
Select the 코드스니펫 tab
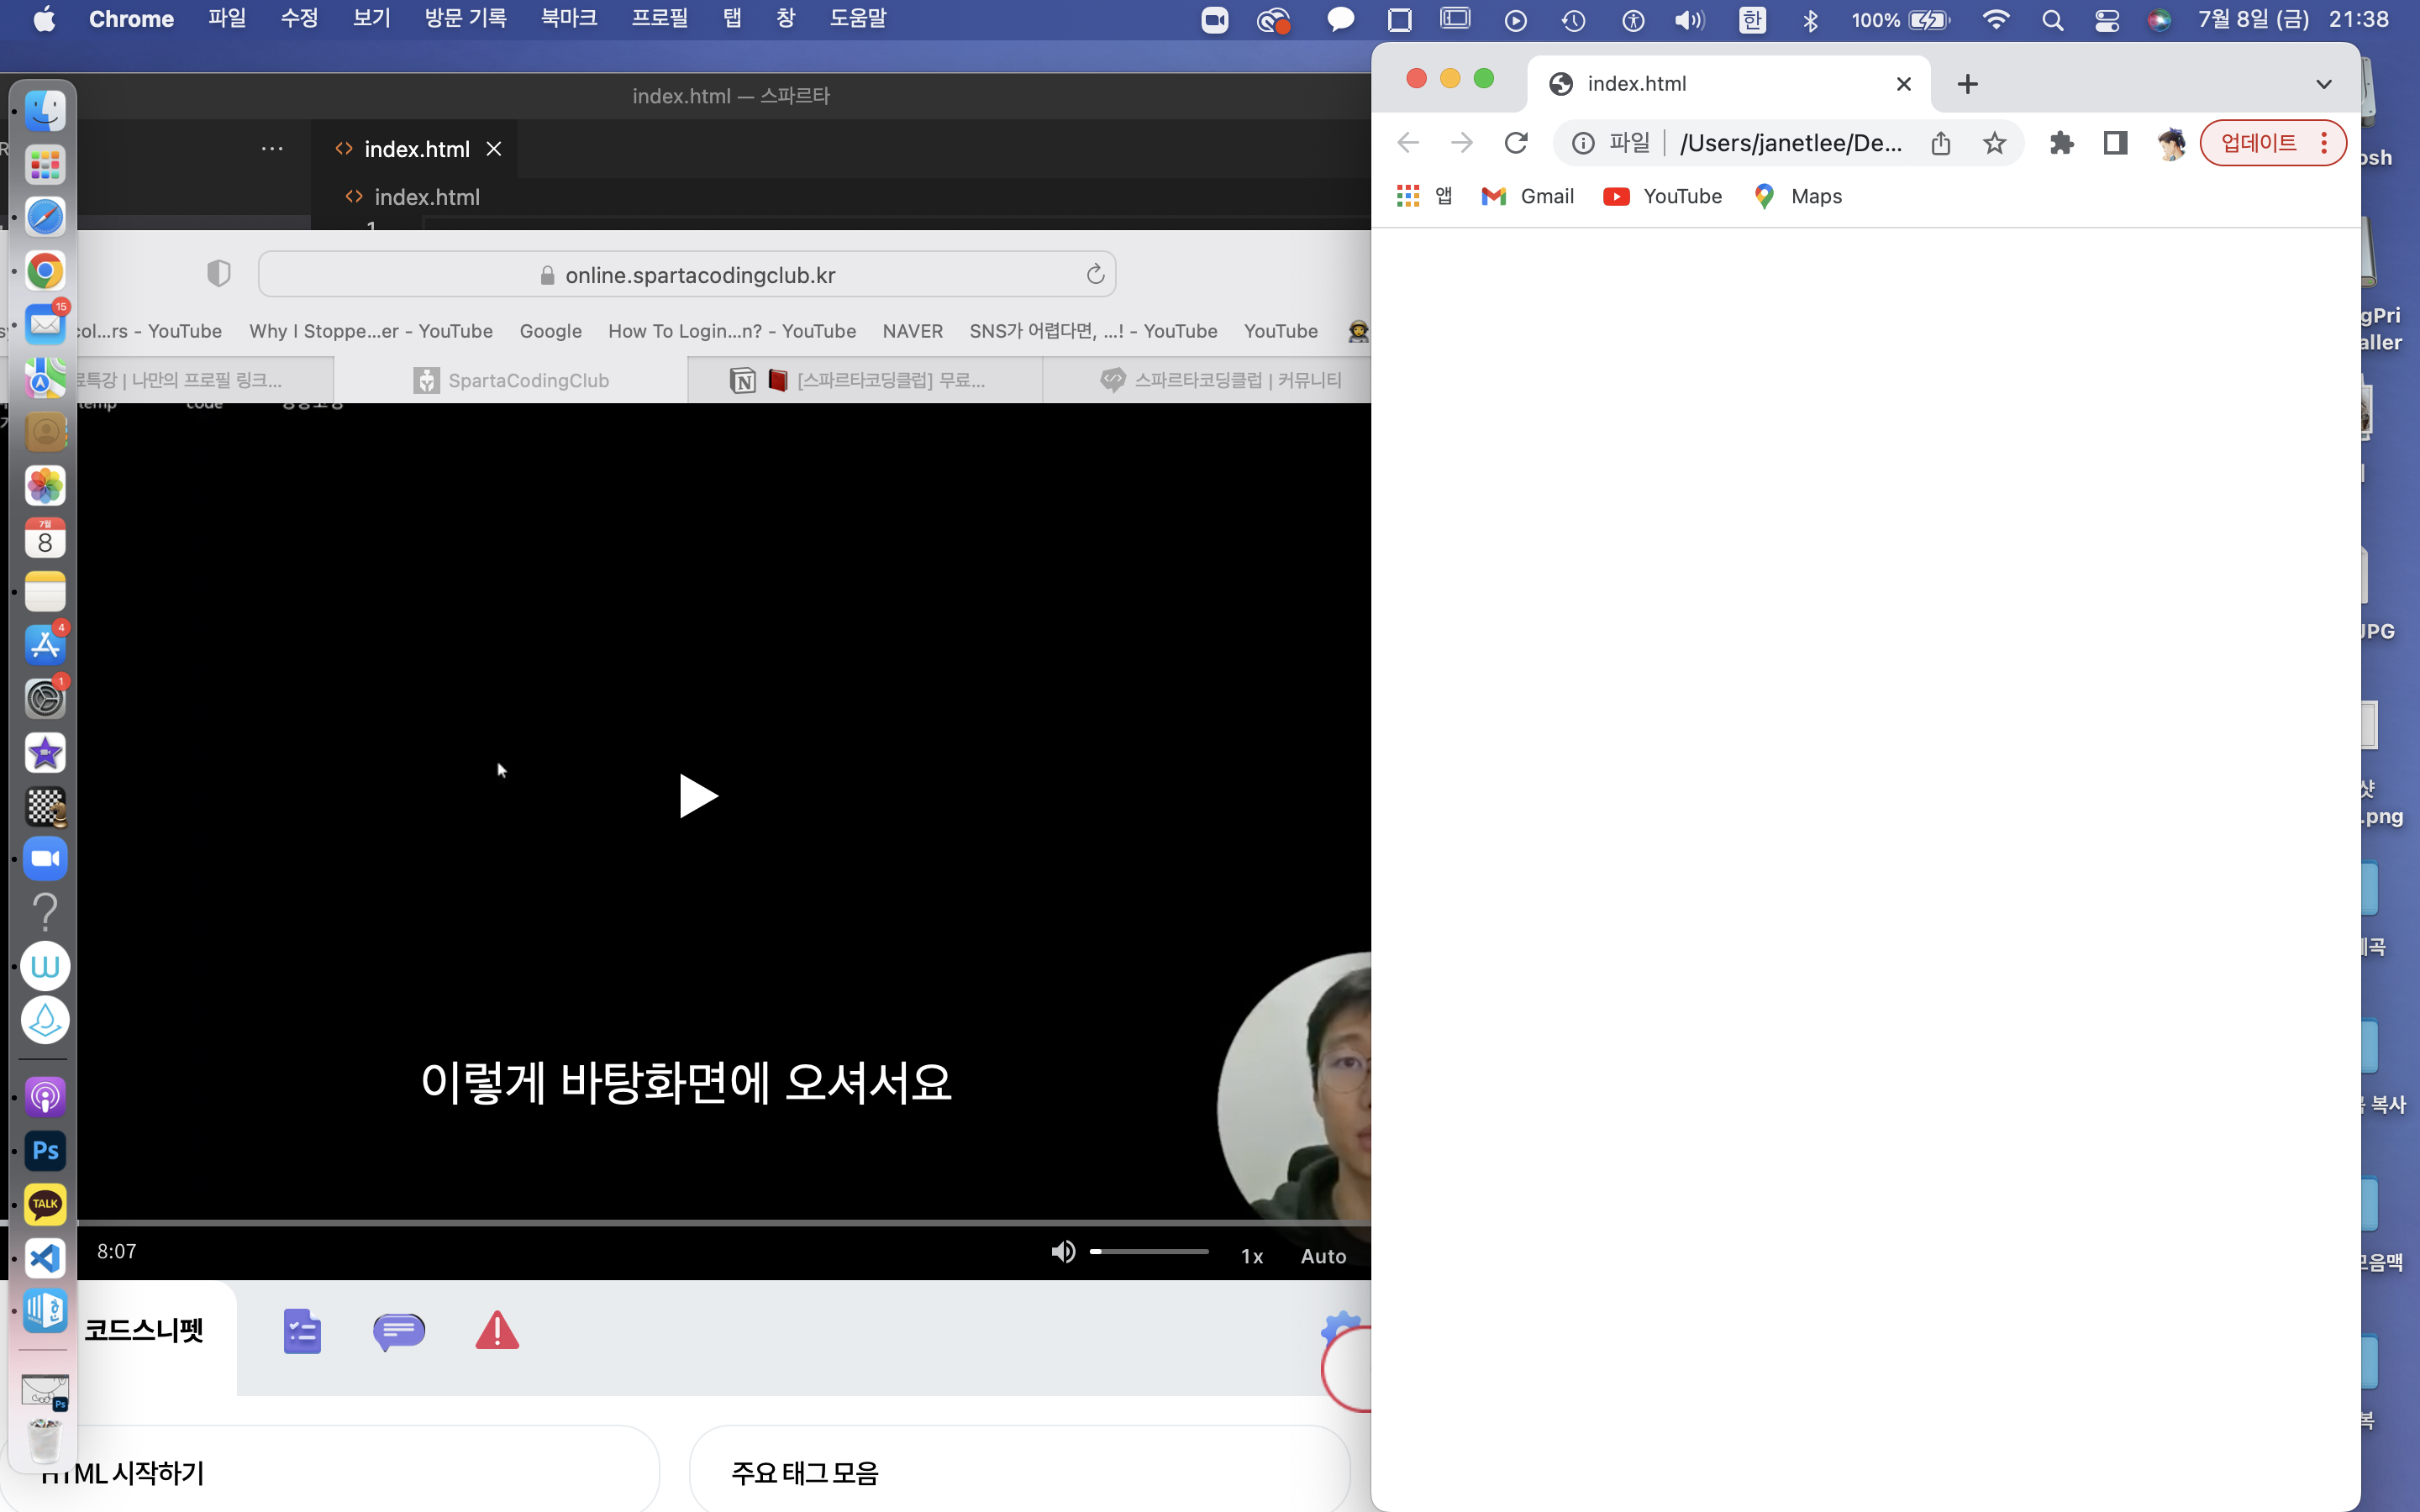pos(144,1330)
